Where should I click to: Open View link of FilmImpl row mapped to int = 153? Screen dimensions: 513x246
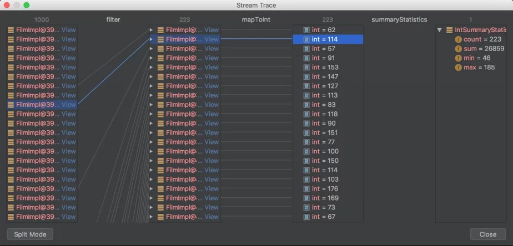(212, 67)
